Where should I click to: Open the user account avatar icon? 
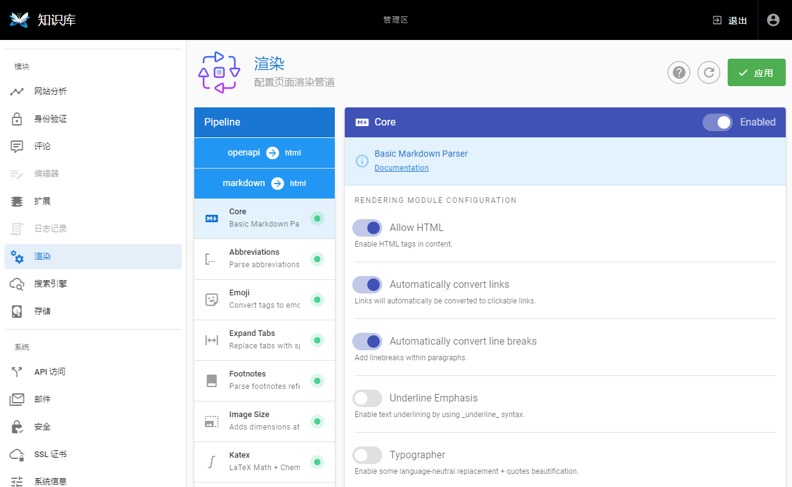pyautogui.click(x=773, y=20)
